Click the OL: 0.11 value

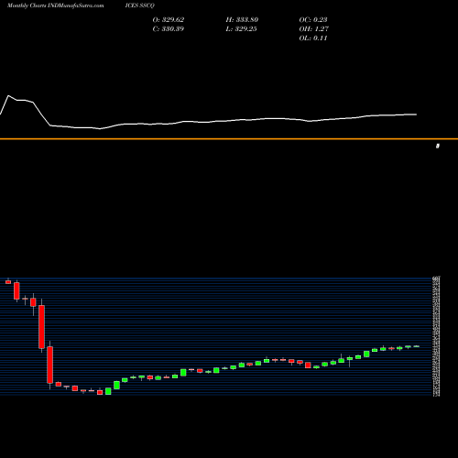313,38
